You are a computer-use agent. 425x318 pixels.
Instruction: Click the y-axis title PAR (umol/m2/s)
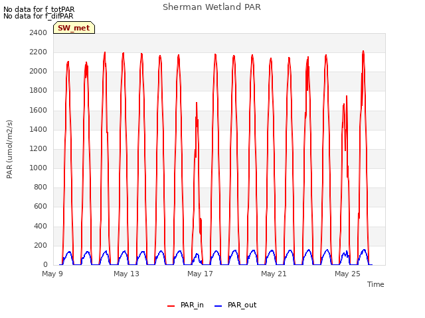tap(9, 149)
